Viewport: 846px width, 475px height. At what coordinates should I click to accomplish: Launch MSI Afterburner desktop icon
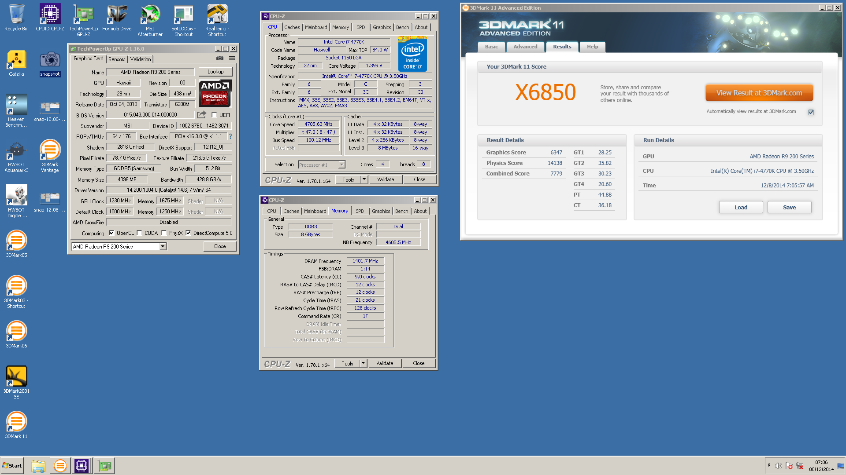coord(150,20)
